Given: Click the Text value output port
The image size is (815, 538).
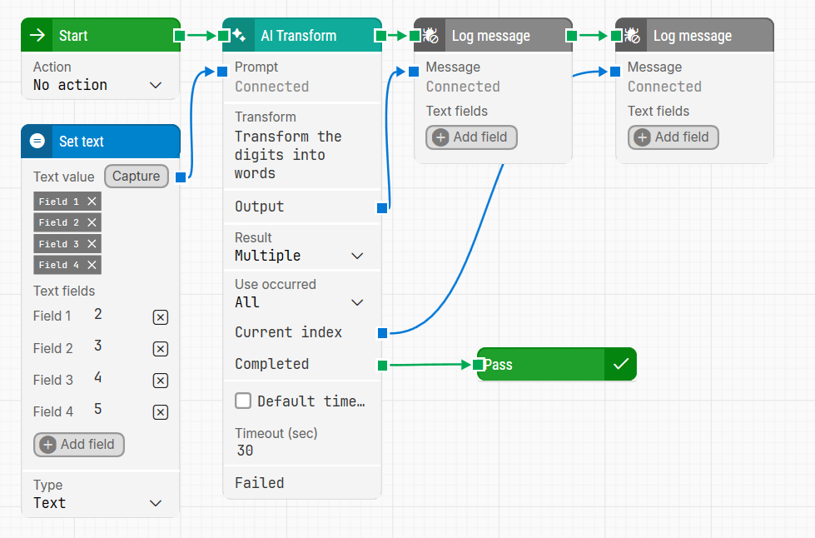Looking at the screenshot, I should point(181,177).
